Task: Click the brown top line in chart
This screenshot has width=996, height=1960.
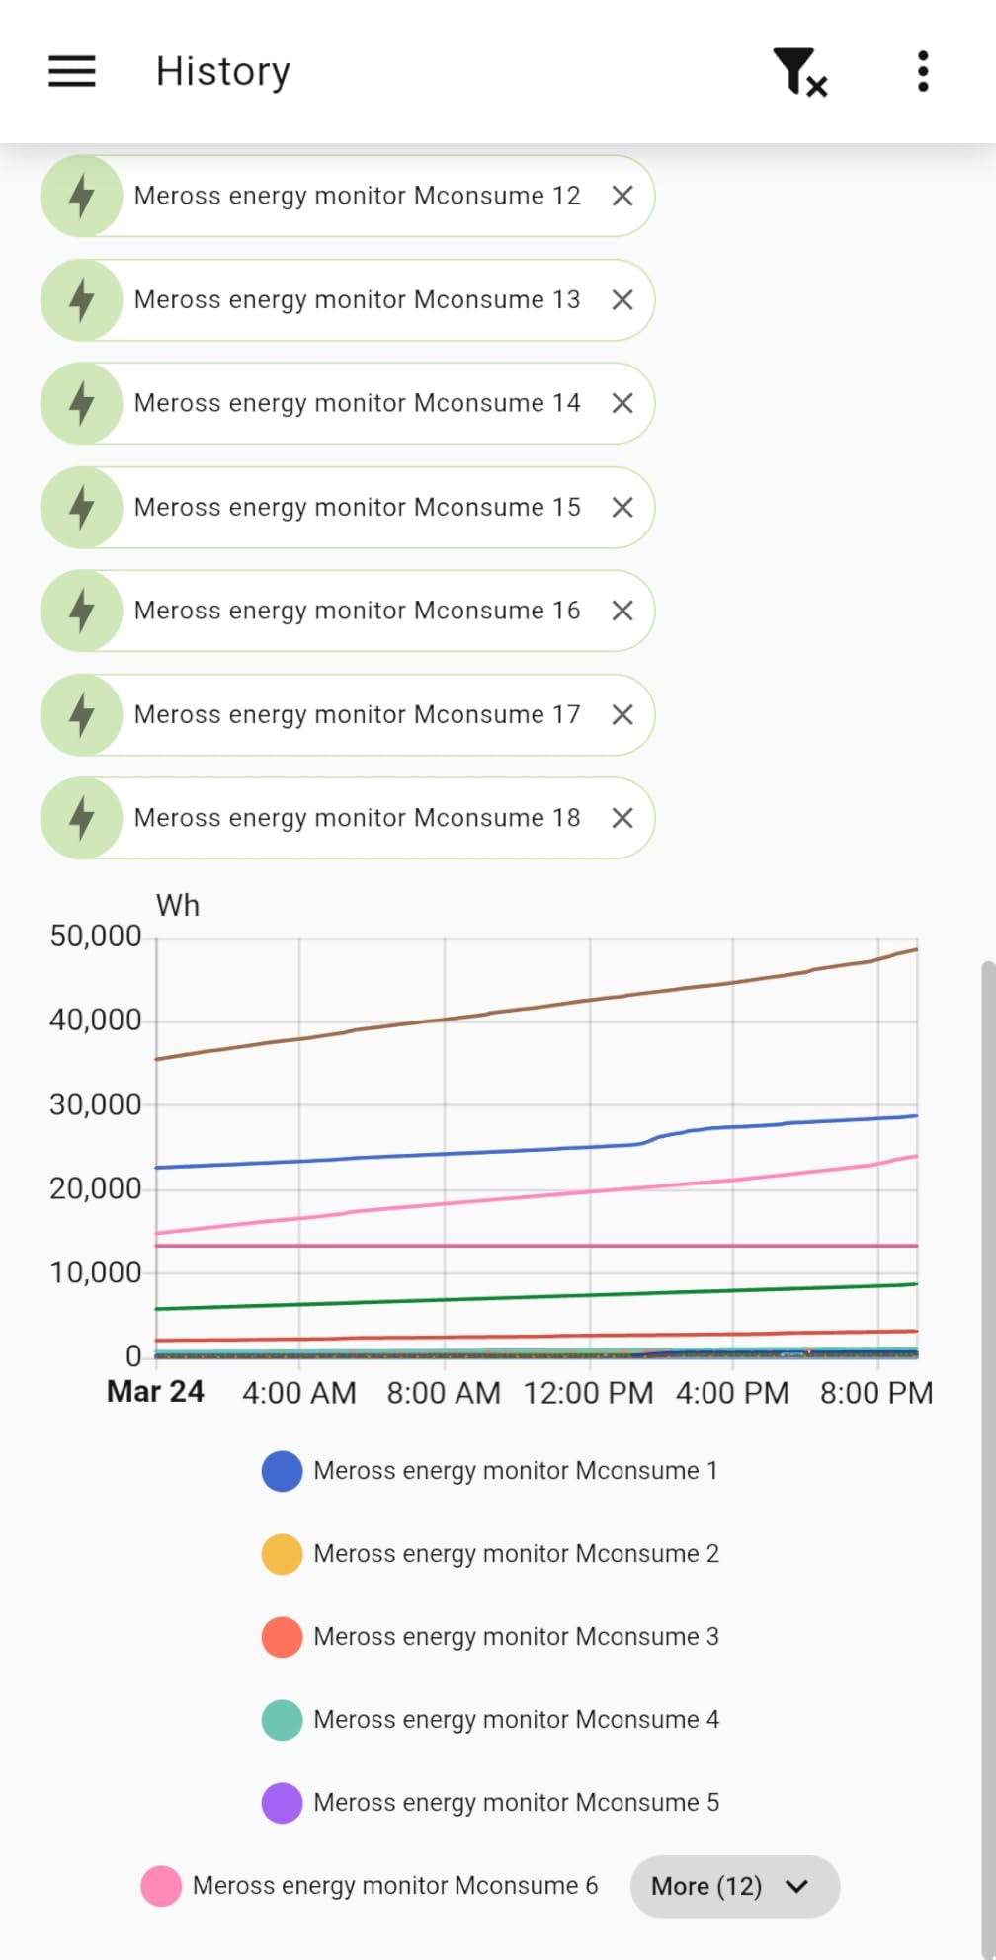Action: pos(538,1008)
